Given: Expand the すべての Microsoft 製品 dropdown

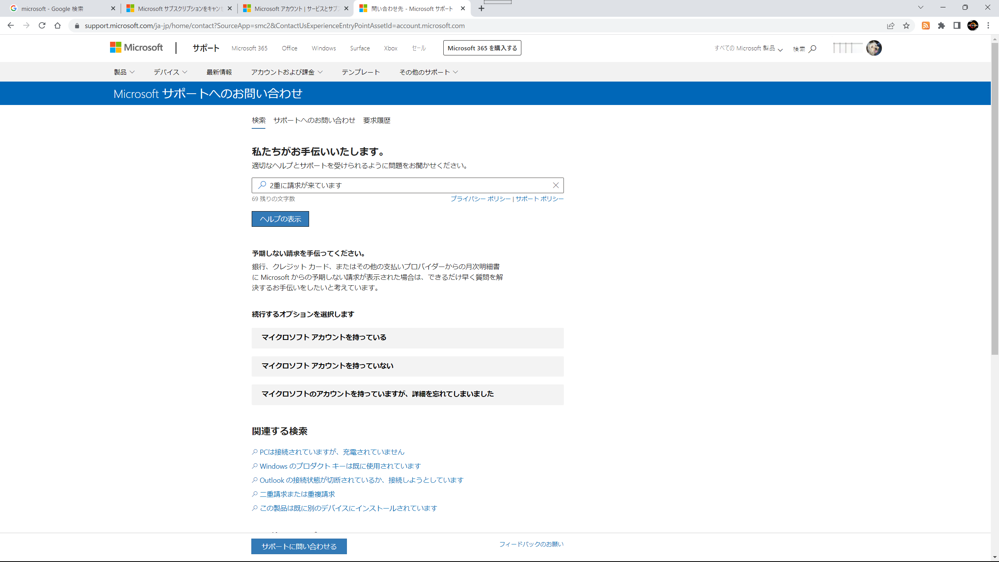Looking at the screenshot, I should (748, 48).
